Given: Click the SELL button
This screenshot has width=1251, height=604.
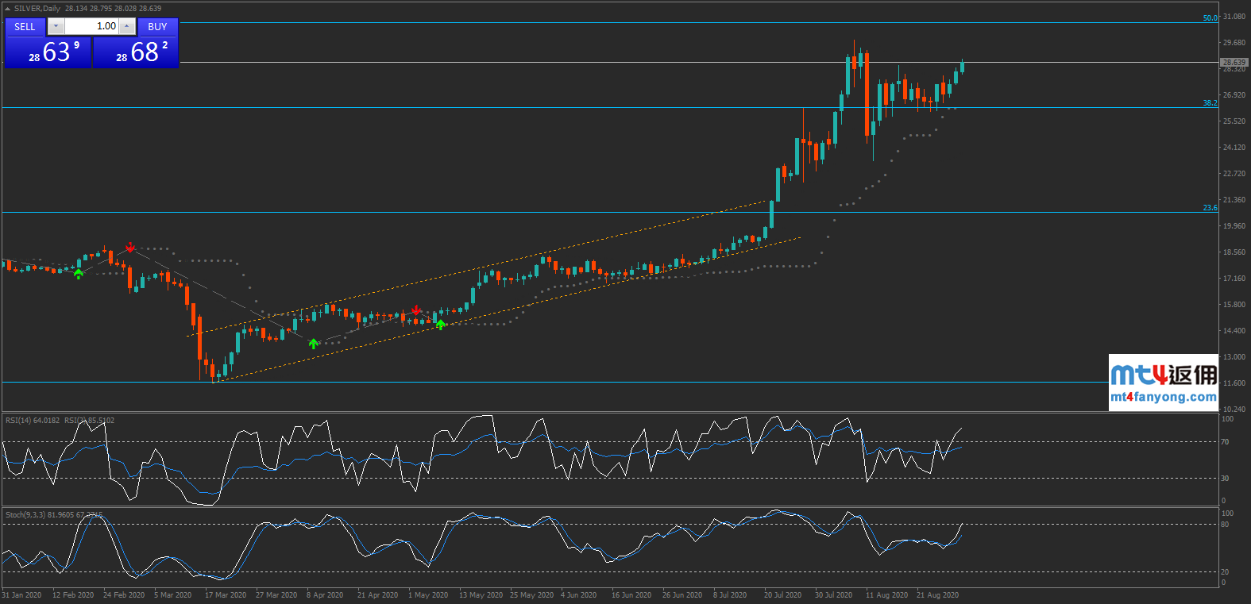Looking at the screenshot, I should (x=25, y=26).
